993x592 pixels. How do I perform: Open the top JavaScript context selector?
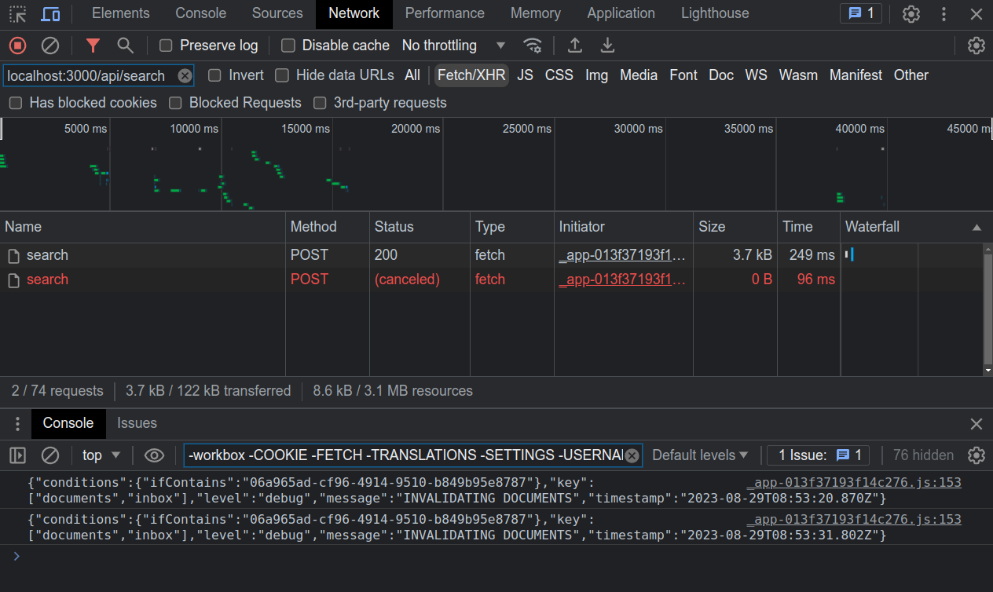101,455
